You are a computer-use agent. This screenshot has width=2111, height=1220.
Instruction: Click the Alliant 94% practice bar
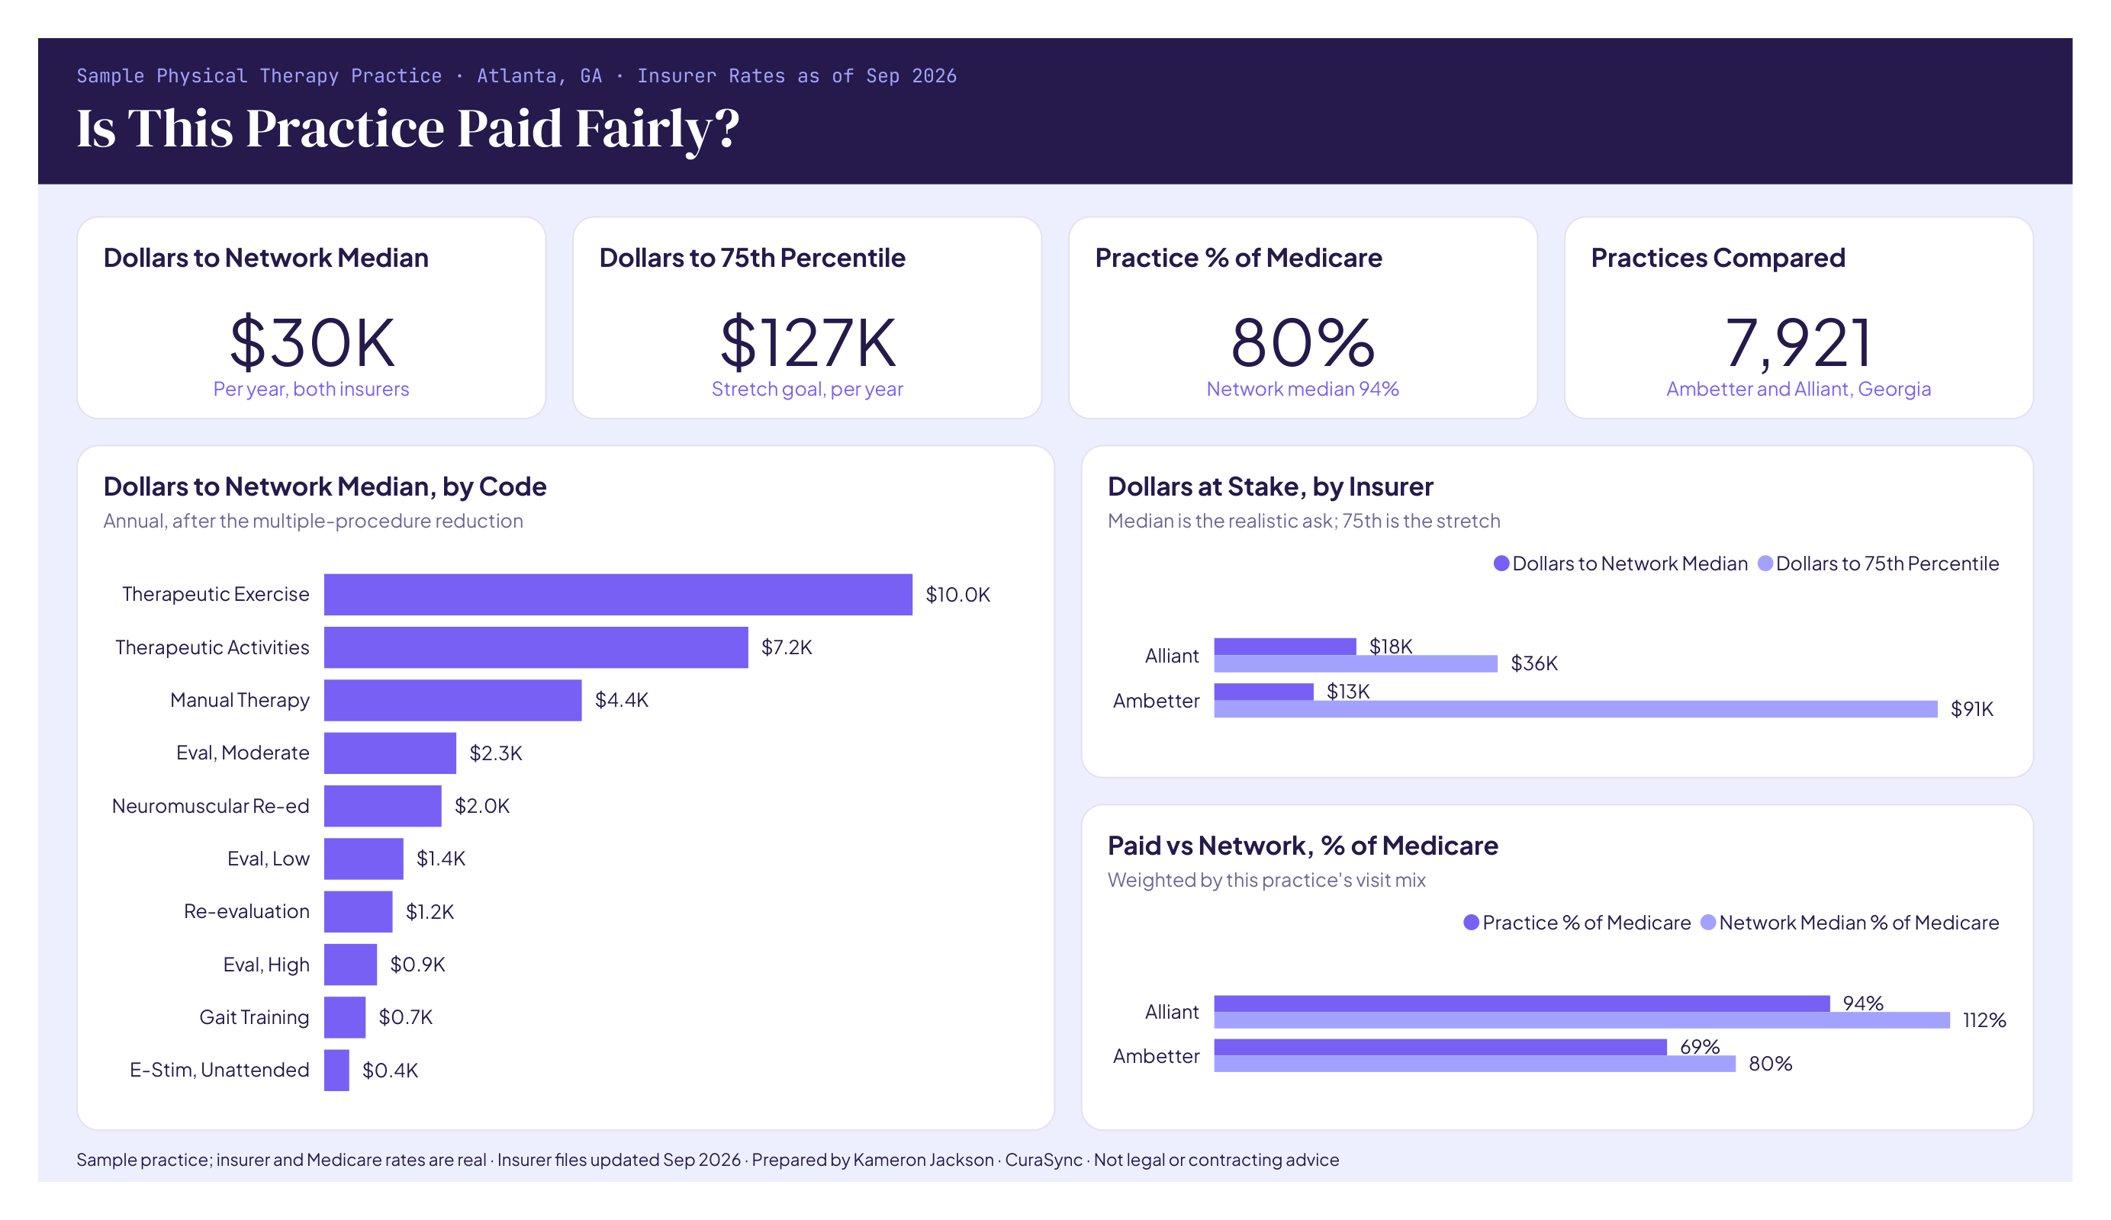point(1522,1003)
